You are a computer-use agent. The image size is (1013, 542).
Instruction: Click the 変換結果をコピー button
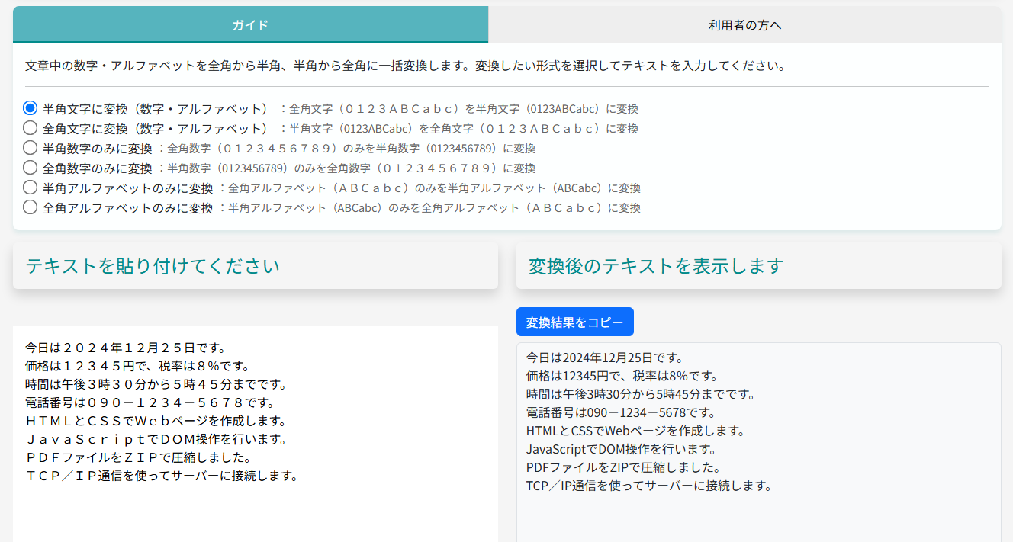574,321
